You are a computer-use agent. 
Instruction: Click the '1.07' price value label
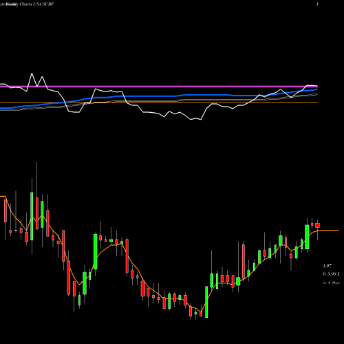327,266
